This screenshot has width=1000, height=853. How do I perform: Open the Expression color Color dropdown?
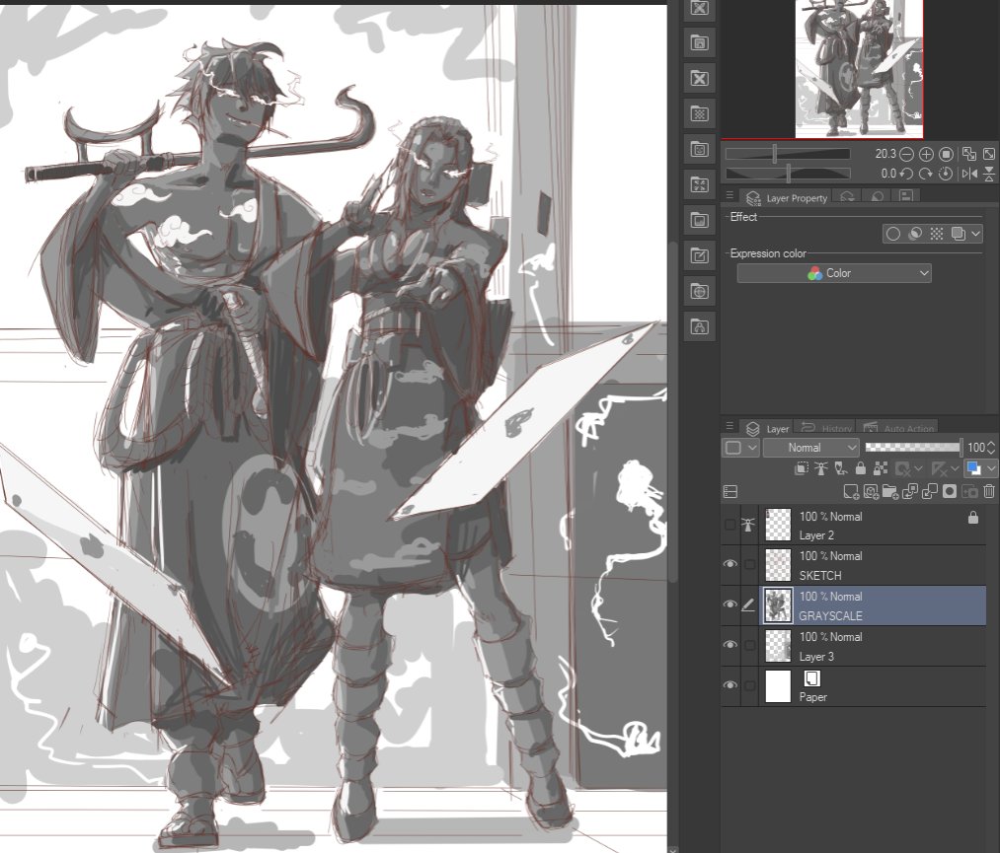tap(834, 273)
